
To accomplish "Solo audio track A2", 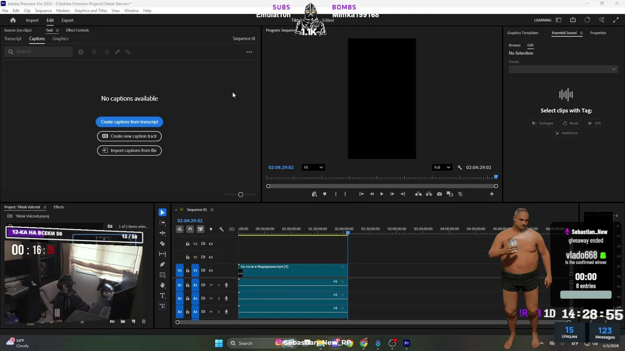I will (219, 298).
